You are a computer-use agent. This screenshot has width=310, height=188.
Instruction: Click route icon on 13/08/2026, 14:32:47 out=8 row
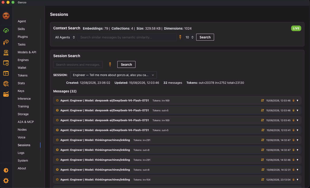(263, 150)
